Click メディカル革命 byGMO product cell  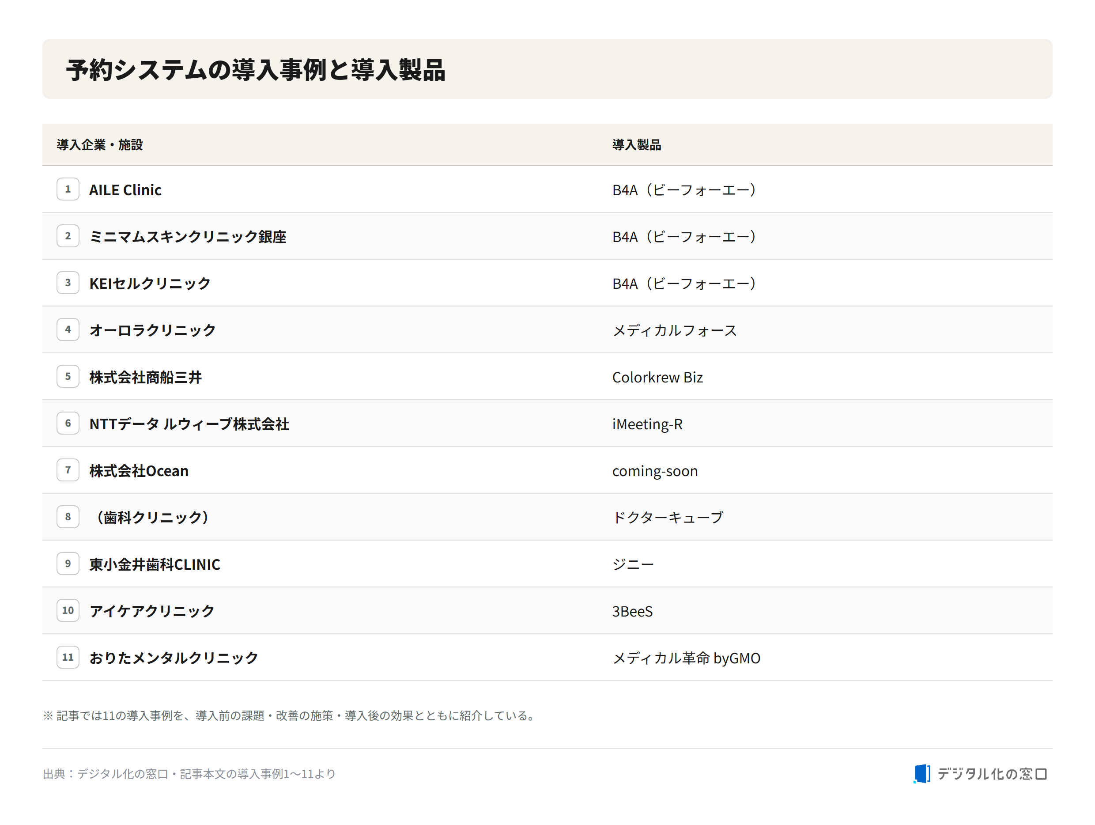(686, 658)
